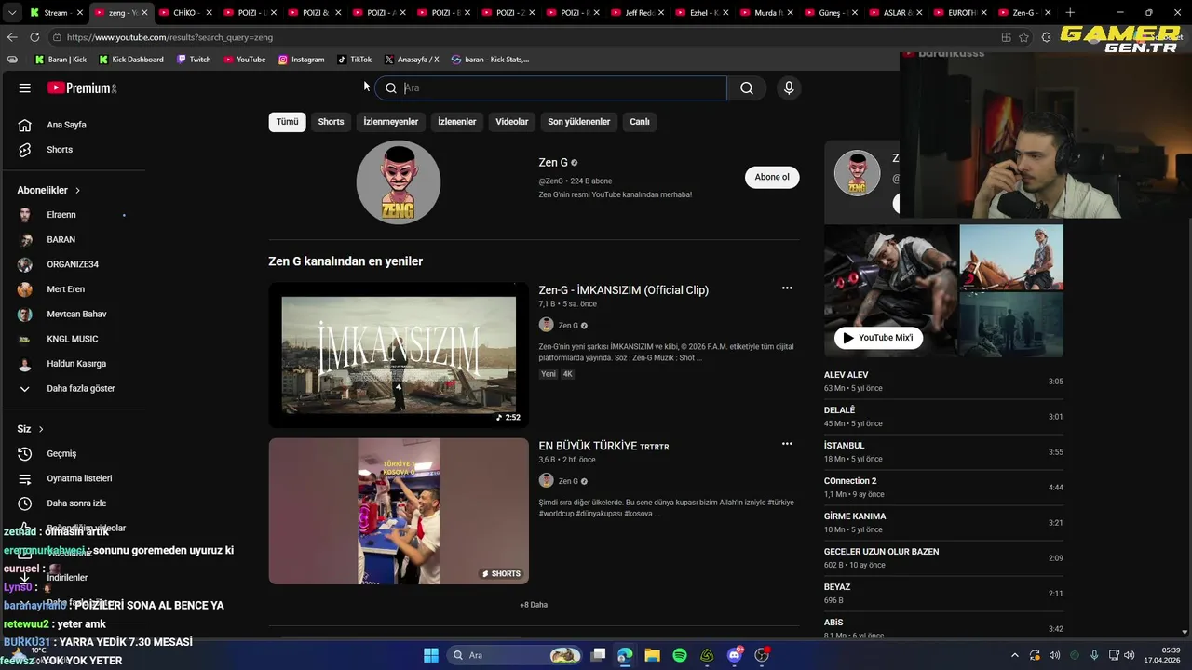Open EN BÜYÜK TÜRKİYE video title
Screen dimensions: 1192x670
click(x=603, y=446)
